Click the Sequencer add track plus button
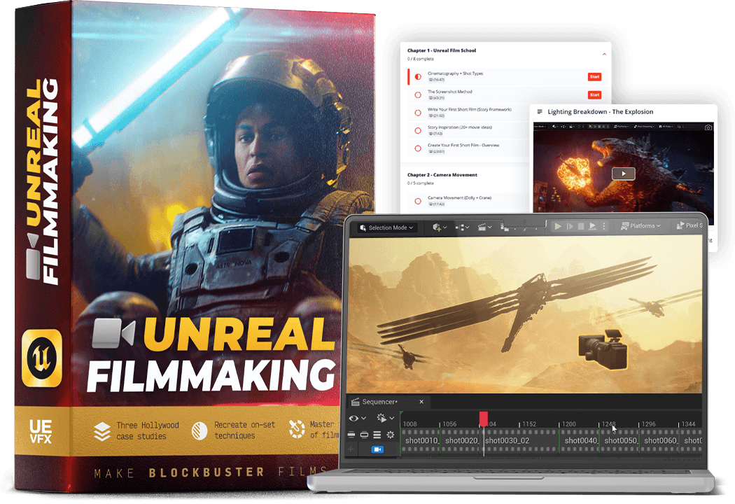 click(x=351, y=449)
